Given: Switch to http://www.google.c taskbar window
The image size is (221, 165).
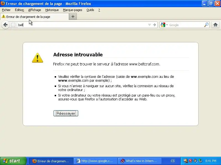Looking at the screenshot, I should (96, 161).
